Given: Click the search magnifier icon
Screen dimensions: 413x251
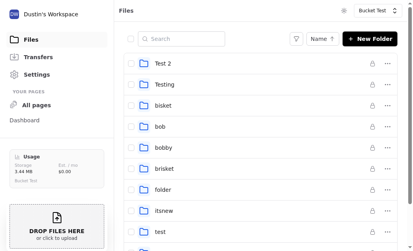Looking at the screenshot, I should pos(145,39).
